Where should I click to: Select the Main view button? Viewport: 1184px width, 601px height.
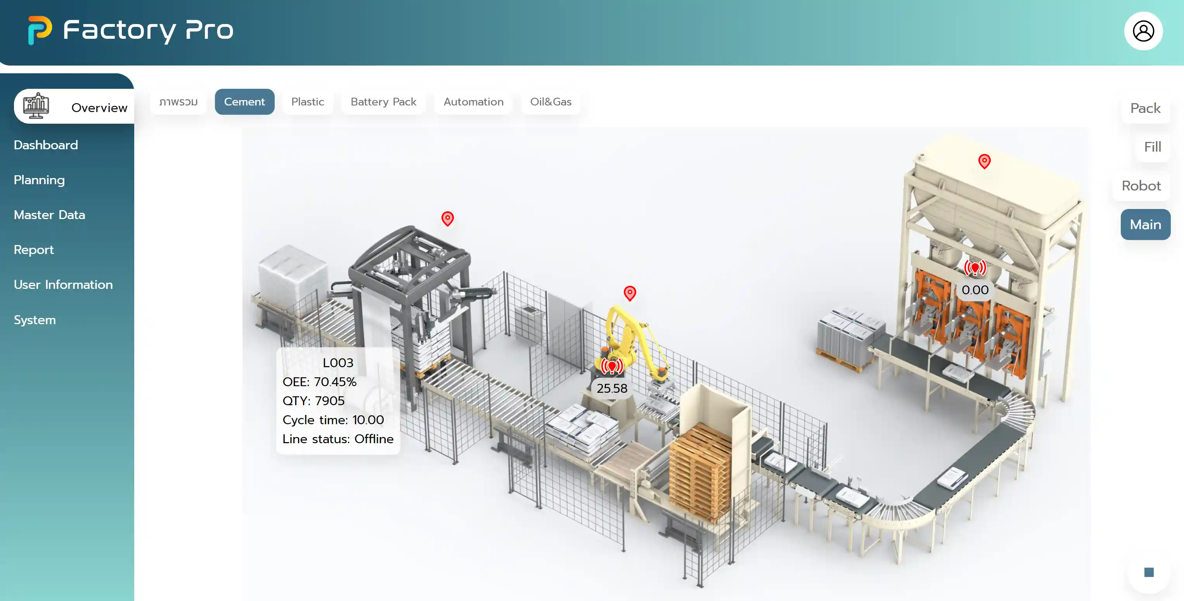pyautogui.click(x=1145, y=224)
